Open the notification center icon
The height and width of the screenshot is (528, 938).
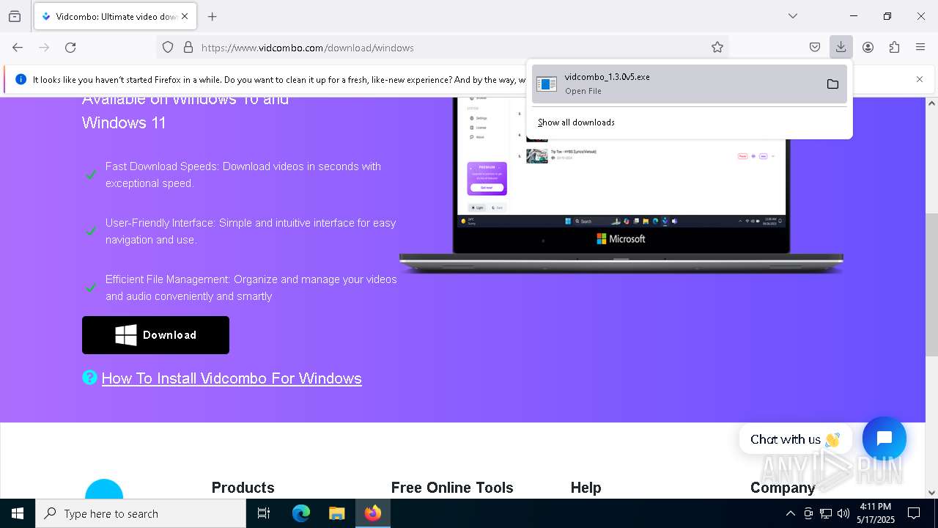tap(914, 513)
